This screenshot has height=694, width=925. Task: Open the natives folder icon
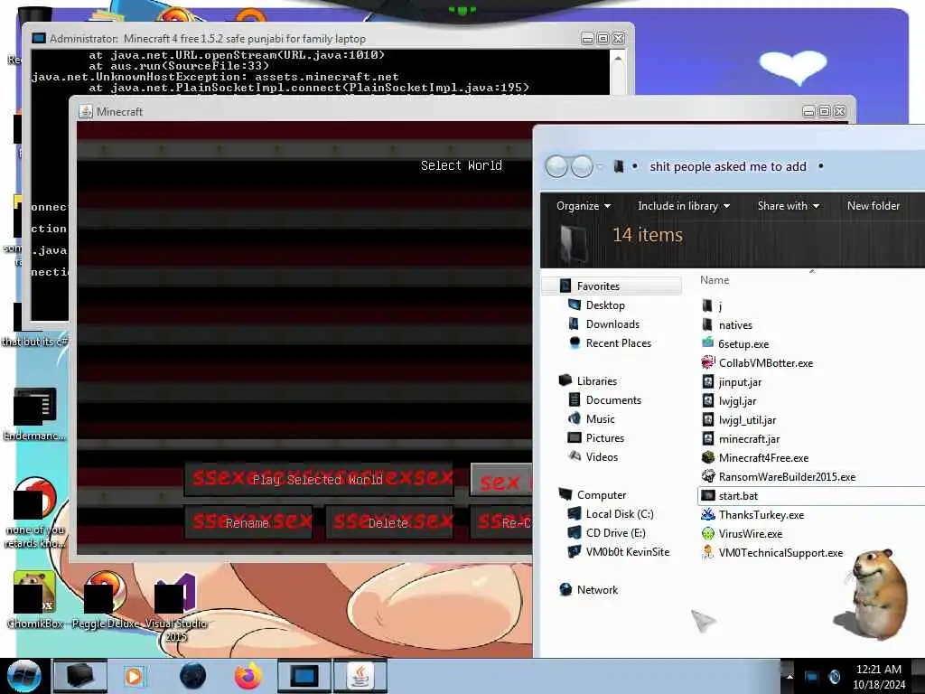(707, 324)
